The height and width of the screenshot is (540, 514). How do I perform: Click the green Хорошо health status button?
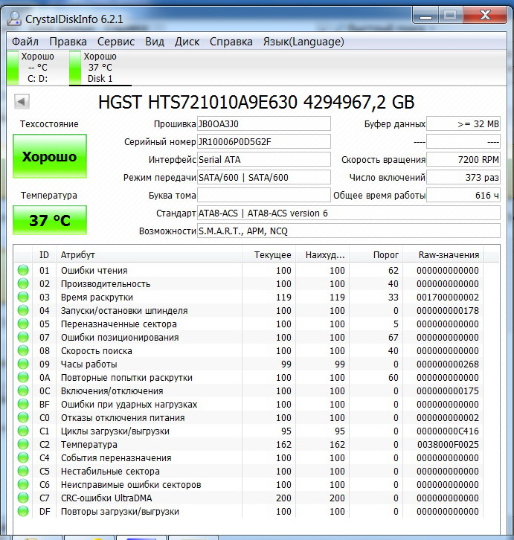tap(50, 156)
